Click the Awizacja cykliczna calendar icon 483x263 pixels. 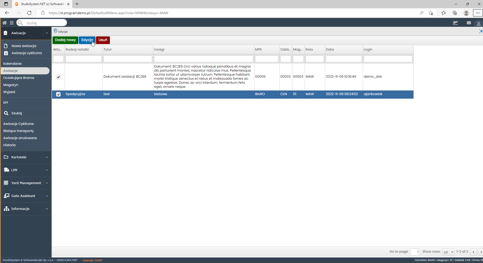pyautogui.click(x=6, y=53)
